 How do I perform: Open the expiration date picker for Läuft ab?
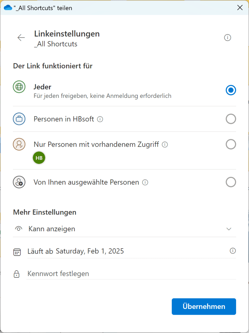[232, 251]
